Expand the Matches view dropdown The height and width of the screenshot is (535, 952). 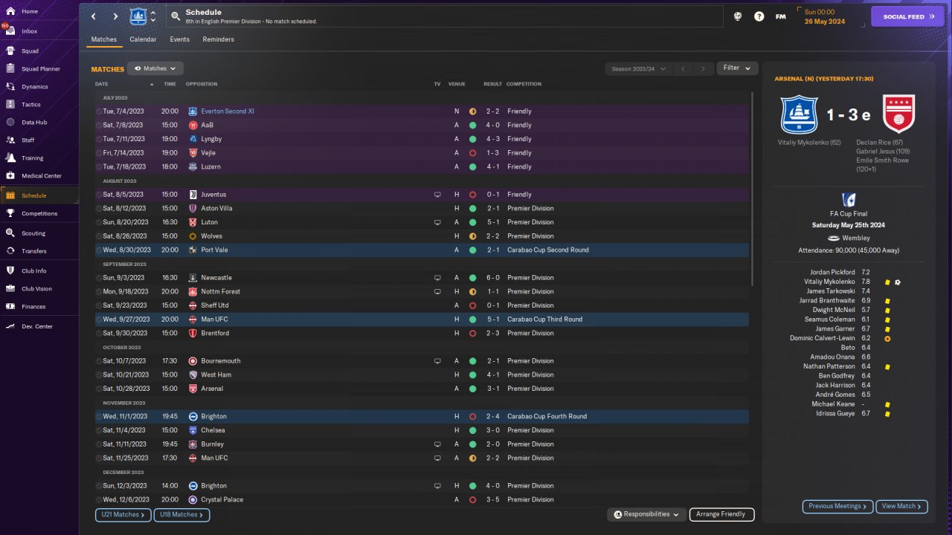pos(155,68)
